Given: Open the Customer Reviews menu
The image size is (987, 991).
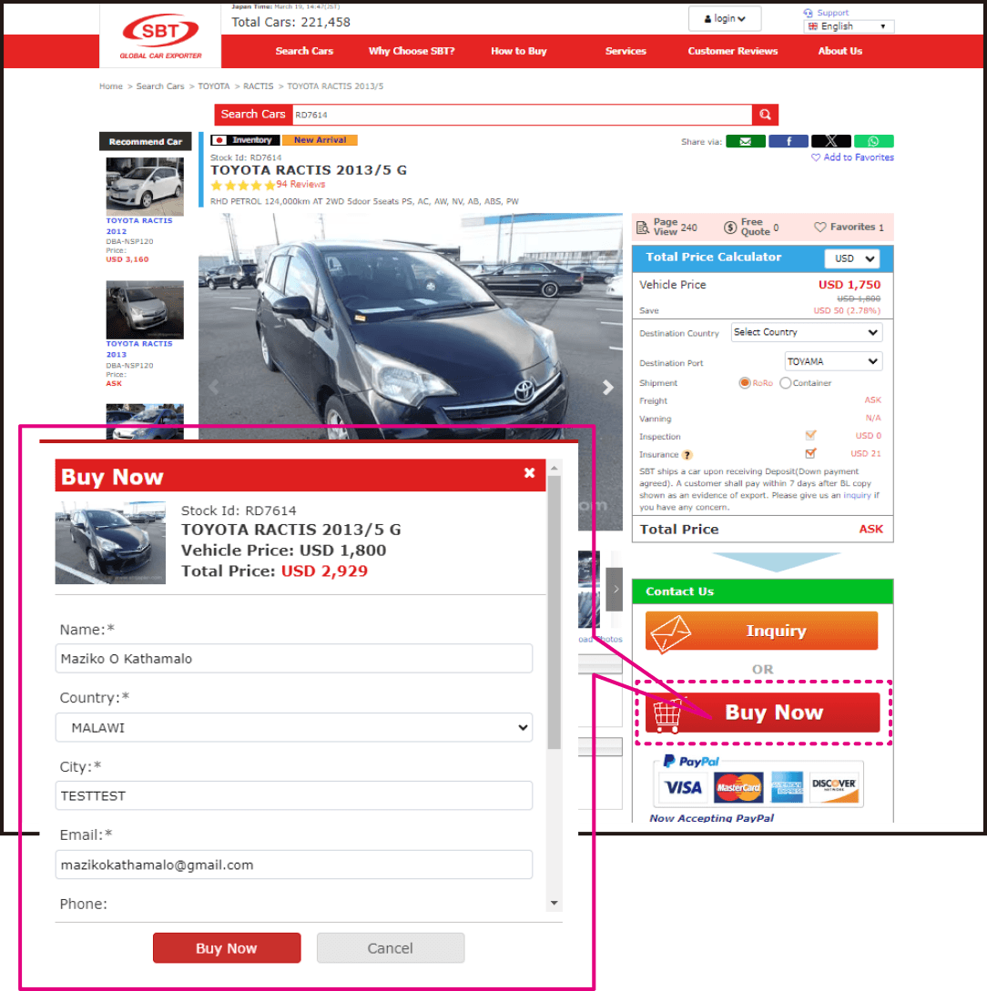Looking at the screenshot, I should pyautogui.click(x=733, y=51).
